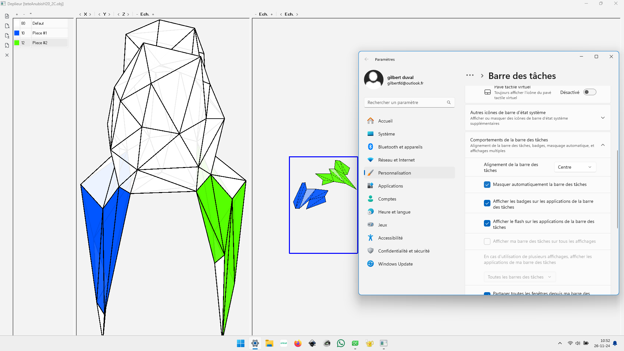Open the Alignement de la barre Centre dropdown
The width and height of the screenshot is (624, 351).
pos(575,167)
